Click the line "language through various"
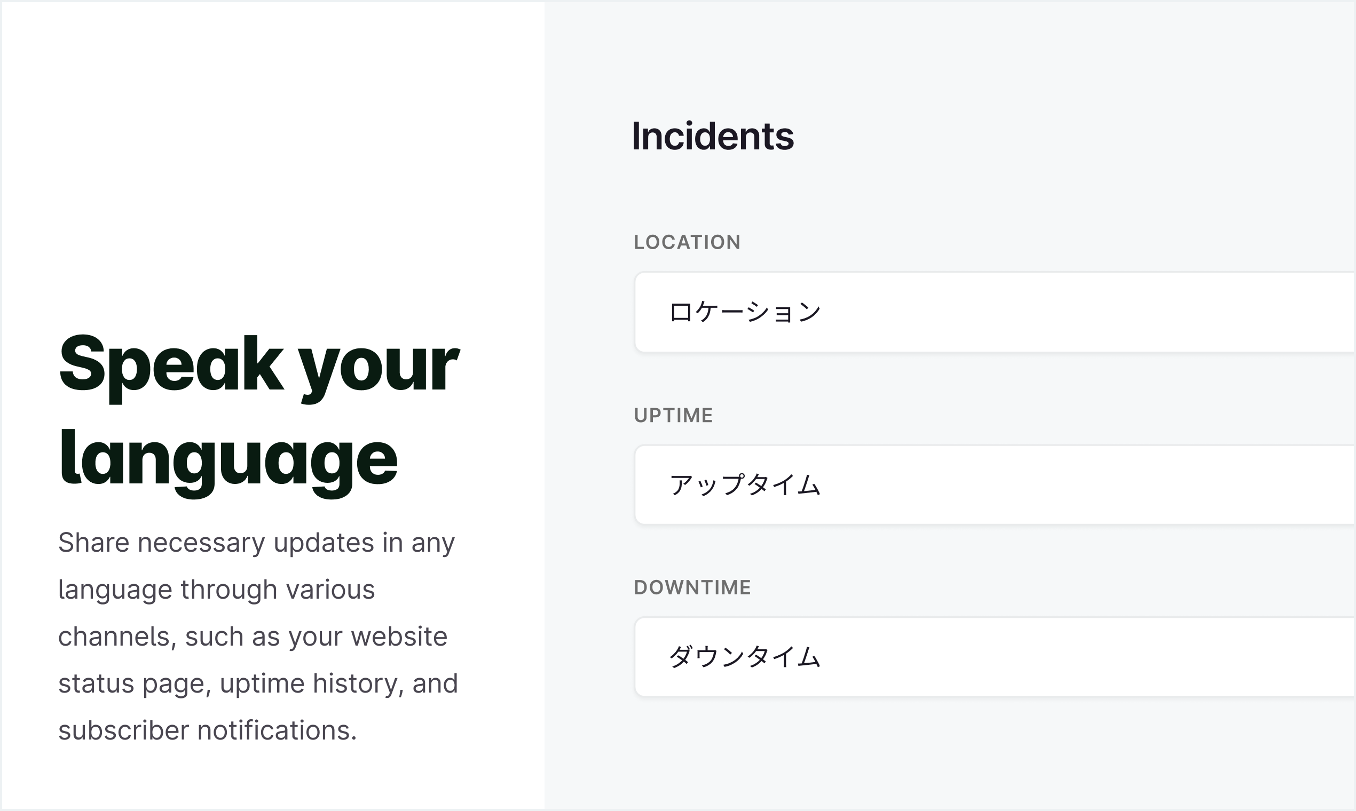This screenshot has height=811, width=1356. coord(217,590)
